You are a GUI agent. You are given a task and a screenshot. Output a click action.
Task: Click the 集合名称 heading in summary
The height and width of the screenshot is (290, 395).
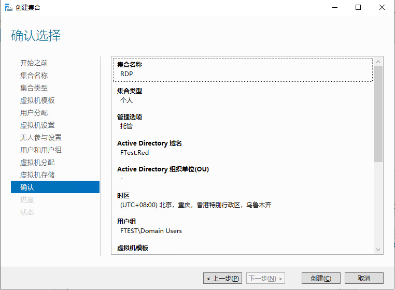pos(130,64)
